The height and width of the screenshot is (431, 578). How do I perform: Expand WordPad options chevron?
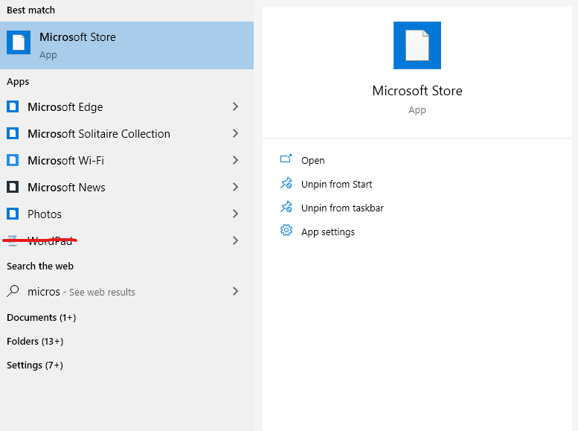[236, 240]
